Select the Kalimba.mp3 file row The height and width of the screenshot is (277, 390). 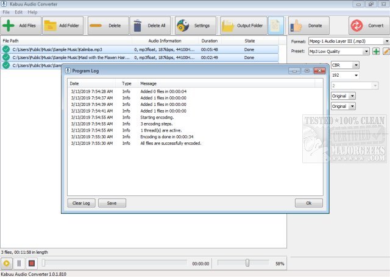pos(140,49)
